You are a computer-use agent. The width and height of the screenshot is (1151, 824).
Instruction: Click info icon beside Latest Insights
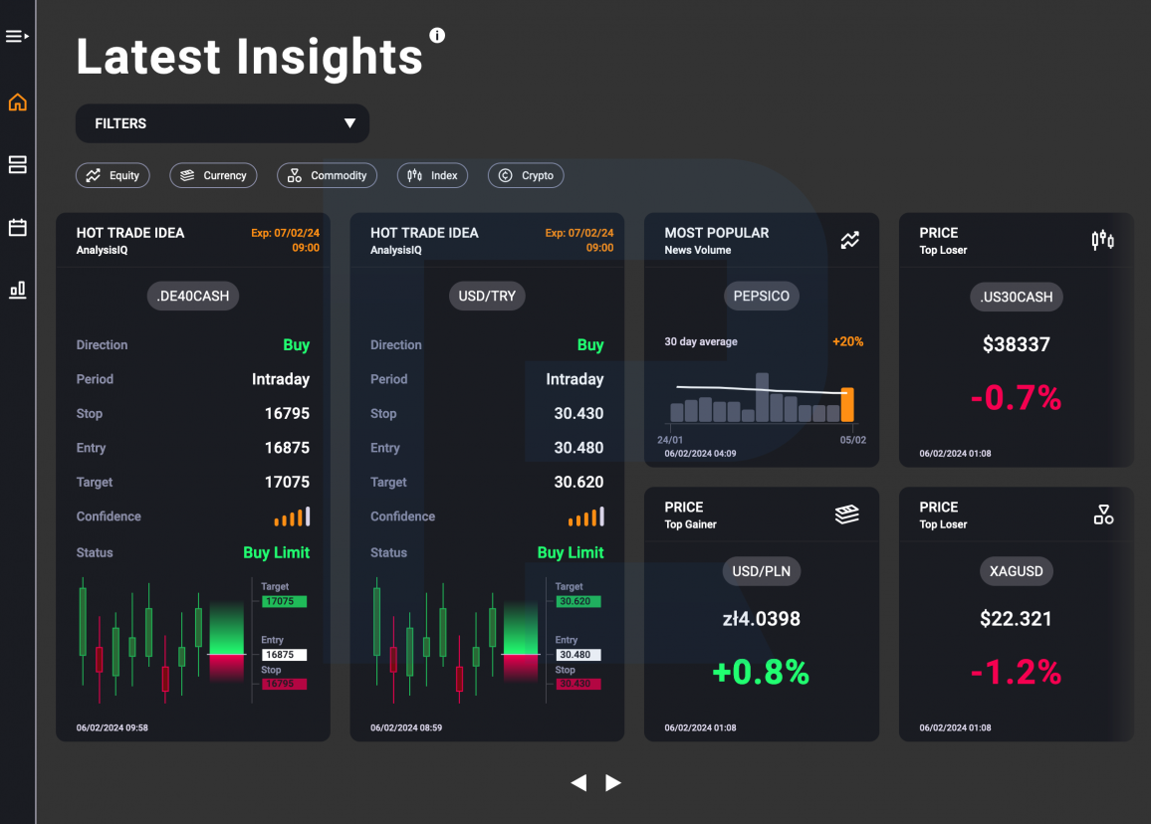437,35
